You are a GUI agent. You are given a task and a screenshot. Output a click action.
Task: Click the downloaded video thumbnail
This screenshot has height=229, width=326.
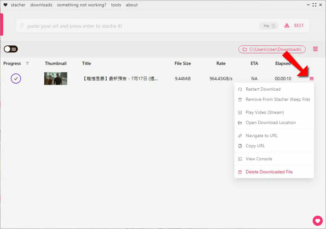(x=56, y=79)
